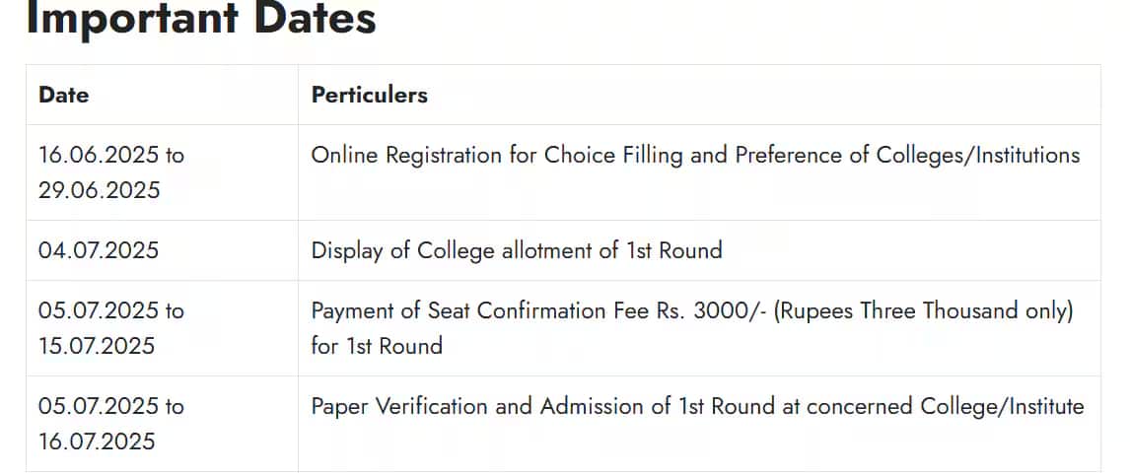Click the Rupees Three Thousand only text
The width and height of the screenshot is (1130, 476).
tap(924, 310)
